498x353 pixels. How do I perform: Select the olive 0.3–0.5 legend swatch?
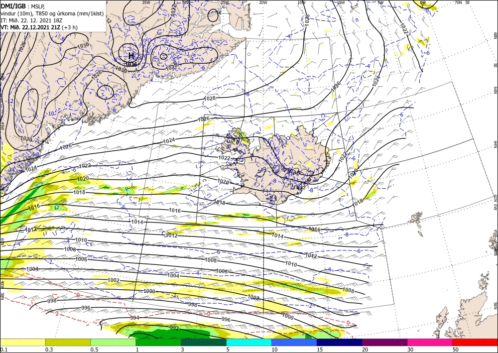[68, 342]
